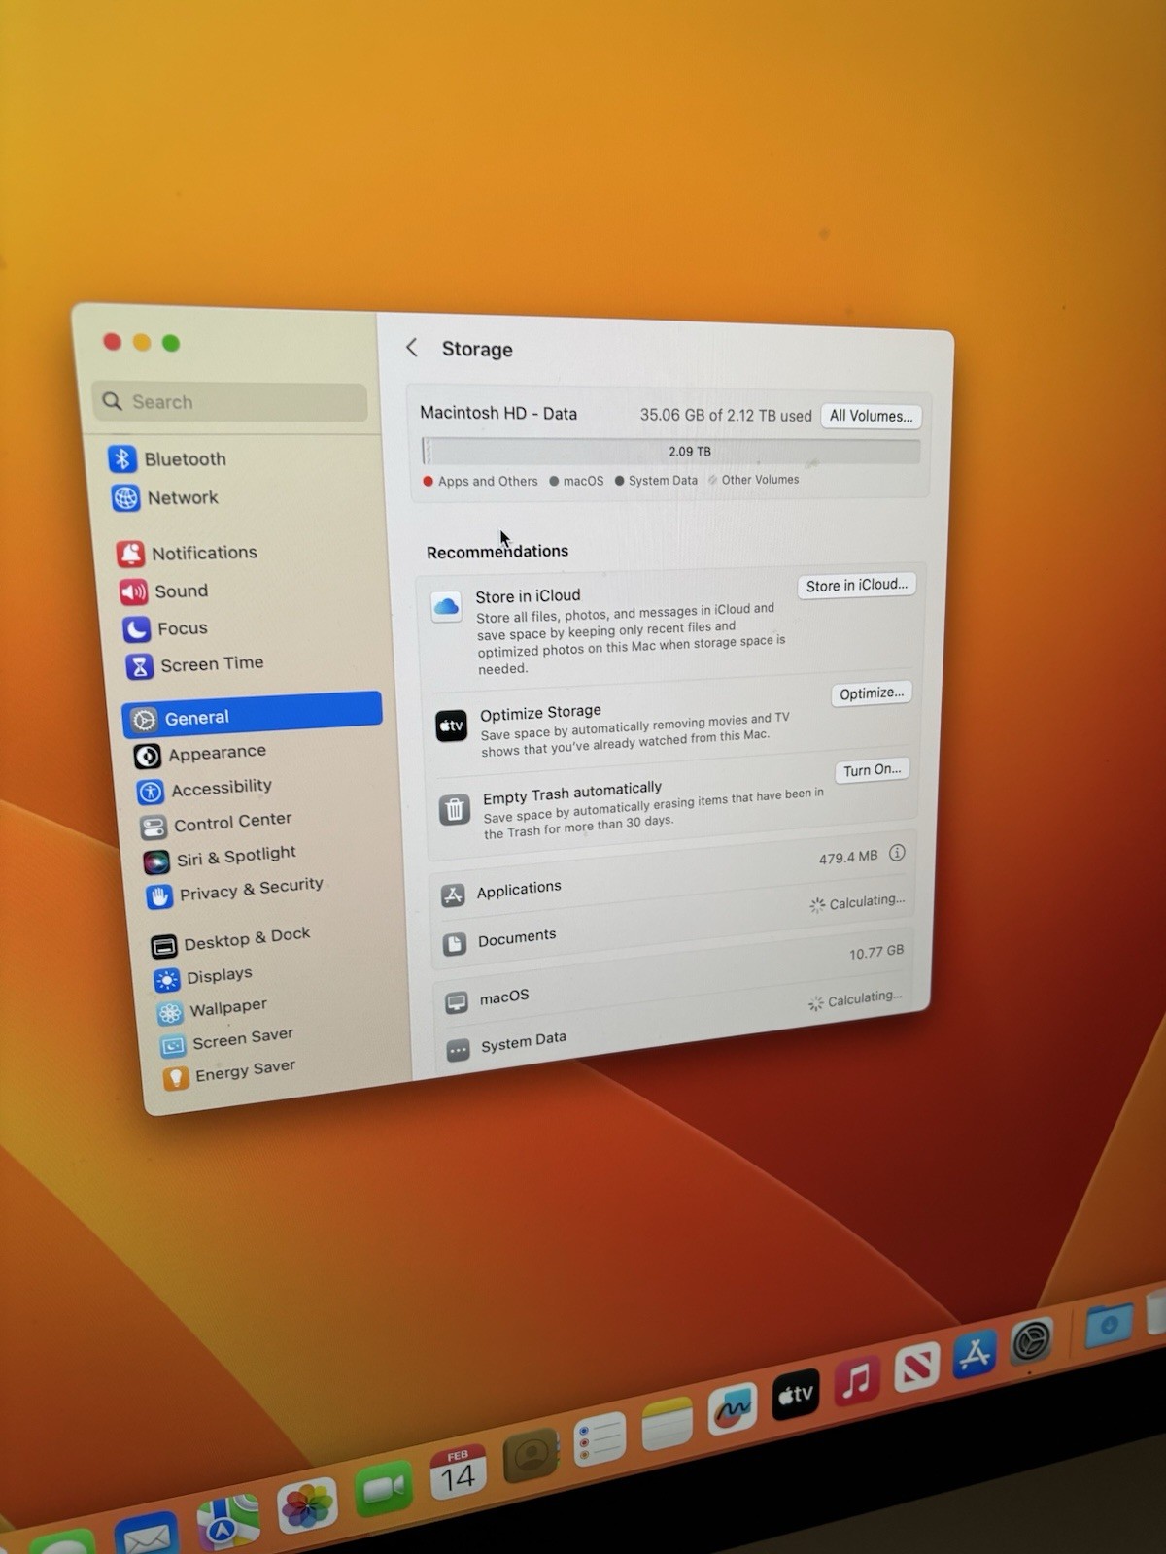Click the "10.77 GB" macOS size

pos(875,953)
